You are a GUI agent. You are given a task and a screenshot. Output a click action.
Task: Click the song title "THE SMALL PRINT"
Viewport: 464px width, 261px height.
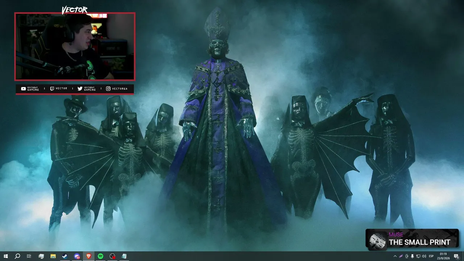tap(419, 242)
